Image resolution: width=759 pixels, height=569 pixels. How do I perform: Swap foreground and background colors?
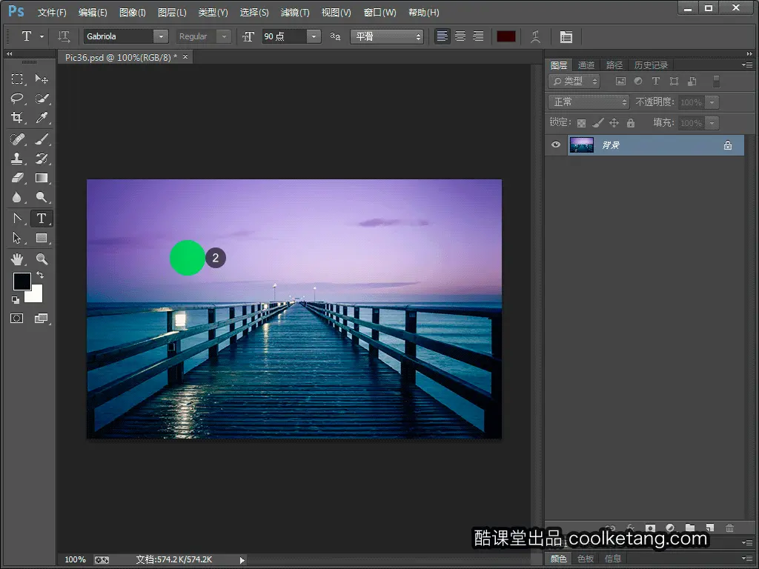40,276
